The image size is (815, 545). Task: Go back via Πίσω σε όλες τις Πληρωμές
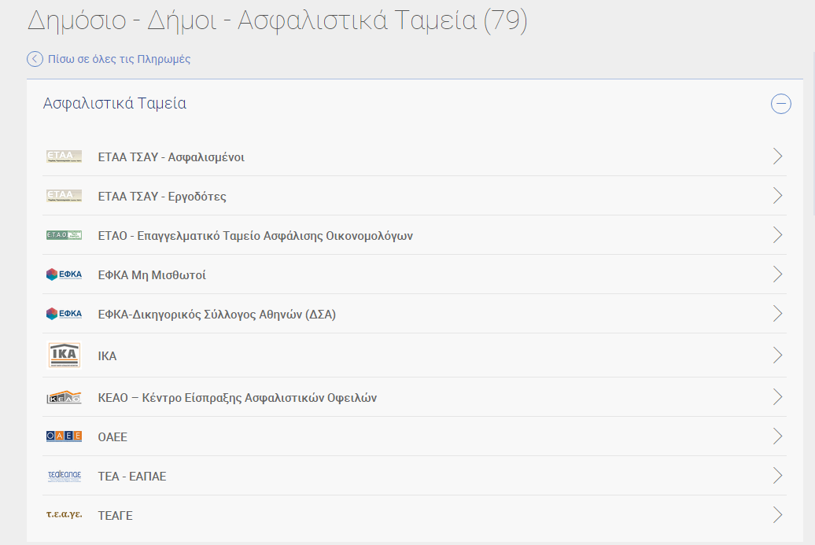(x=119, y=59)
